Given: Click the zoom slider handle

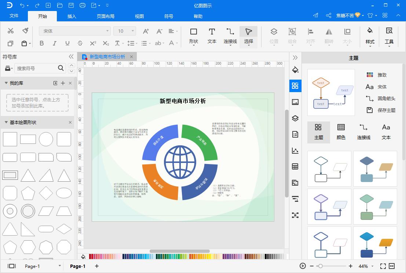Looking at the screenshot, I should tap(320, 266).
